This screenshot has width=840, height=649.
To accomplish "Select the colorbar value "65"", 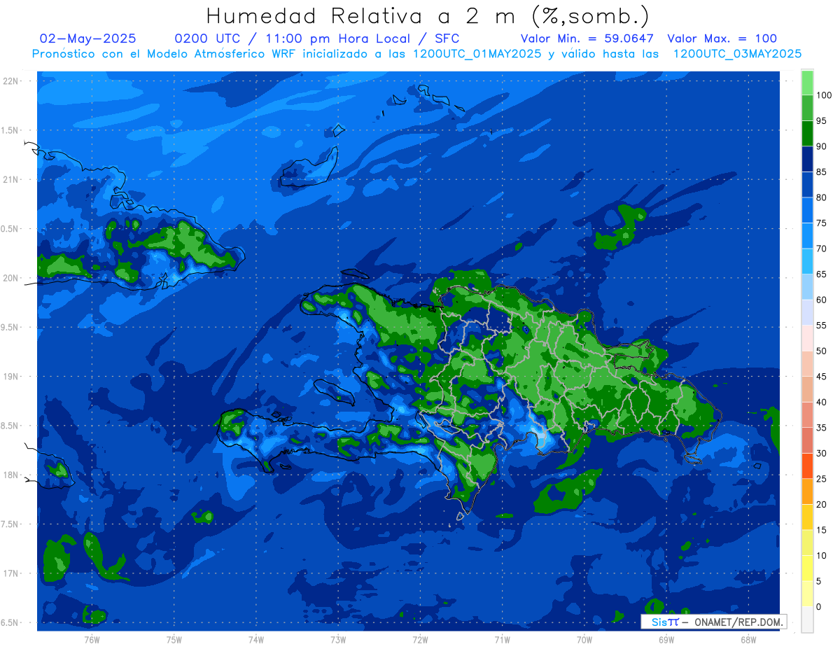I will 821,274.
